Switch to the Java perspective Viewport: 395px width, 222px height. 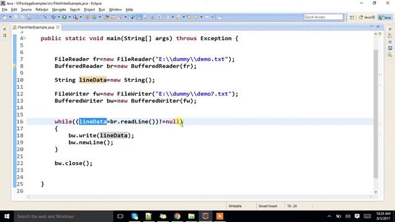385,17
